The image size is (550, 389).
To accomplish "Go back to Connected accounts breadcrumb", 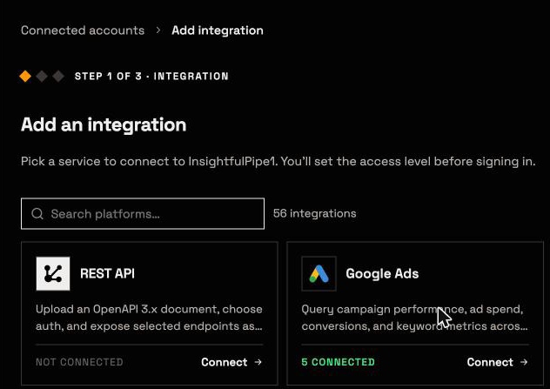I will tap(83, 30).
